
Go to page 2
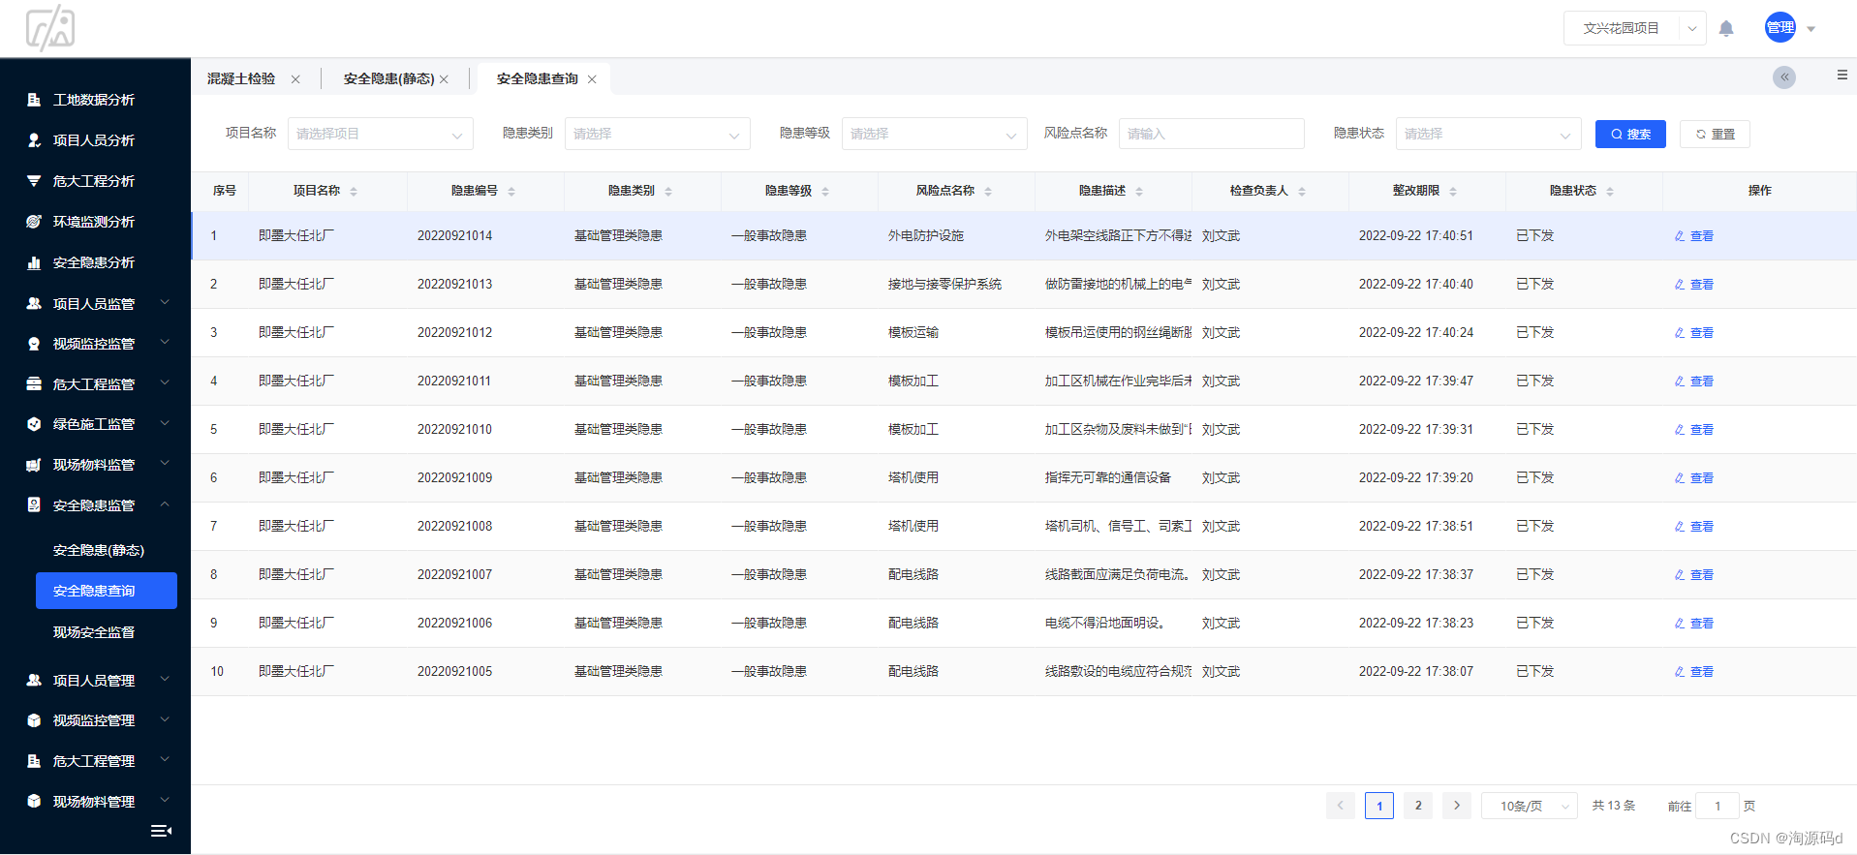coord(1418,806)
